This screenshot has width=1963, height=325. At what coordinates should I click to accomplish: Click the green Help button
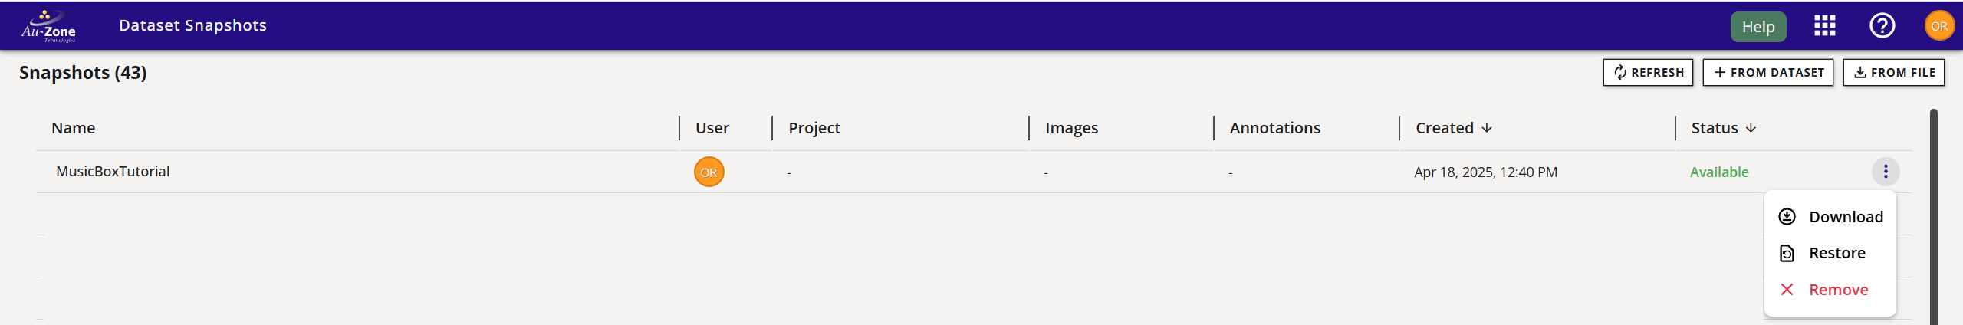pyautogui.click(x=1757, y=27)
